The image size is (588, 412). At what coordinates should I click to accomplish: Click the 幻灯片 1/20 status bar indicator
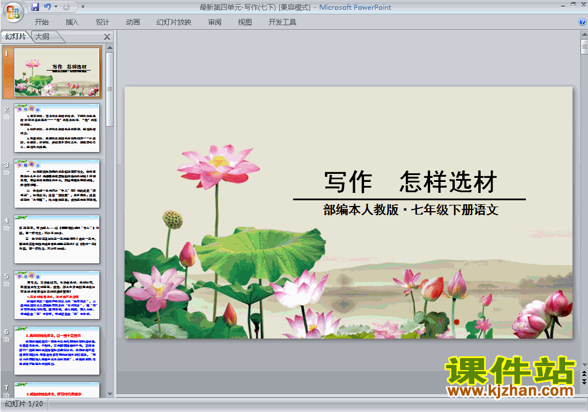tap(24, 404)
